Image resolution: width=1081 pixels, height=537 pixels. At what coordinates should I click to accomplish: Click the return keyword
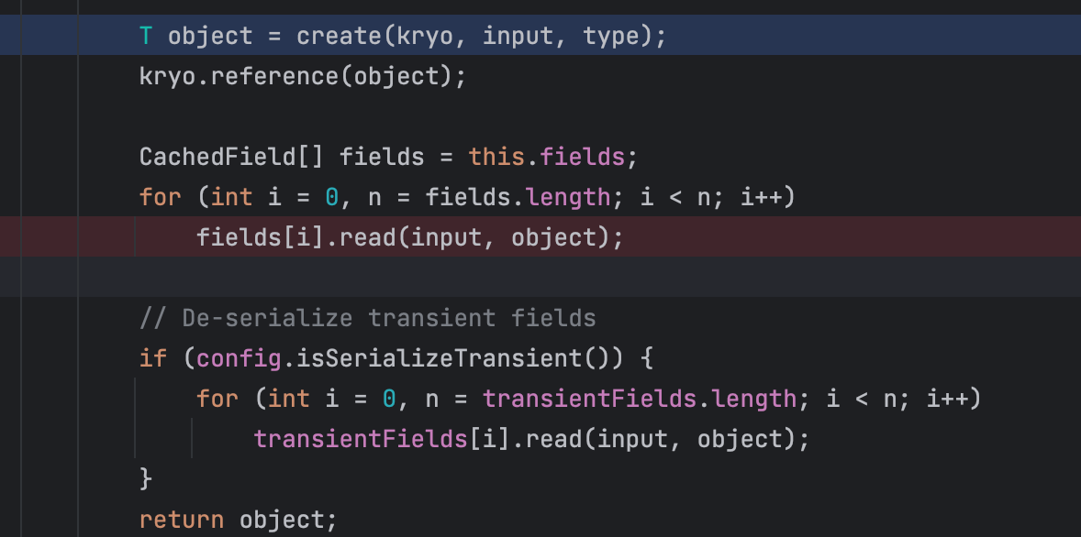181,520
